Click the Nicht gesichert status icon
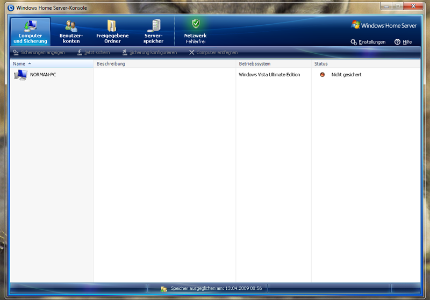Image resolution: width=430 pixels, height=300 pixels. [x=322, y=75]
